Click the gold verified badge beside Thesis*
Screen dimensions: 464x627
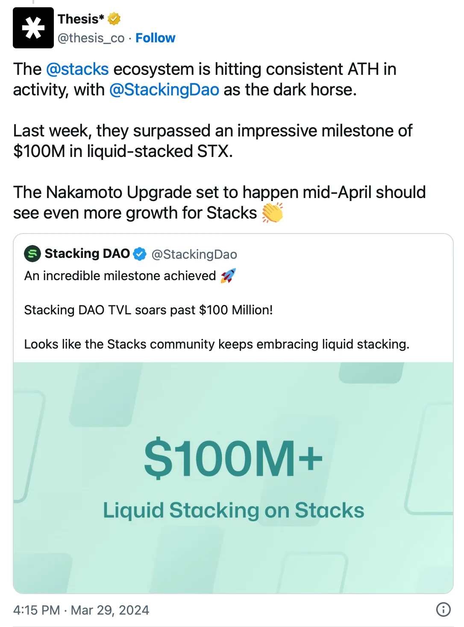point(114,19)
